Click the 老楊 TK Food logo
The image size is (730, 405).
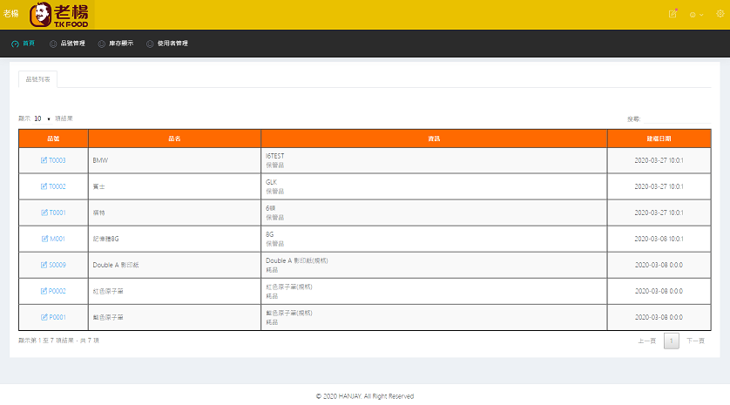(59, 14)
